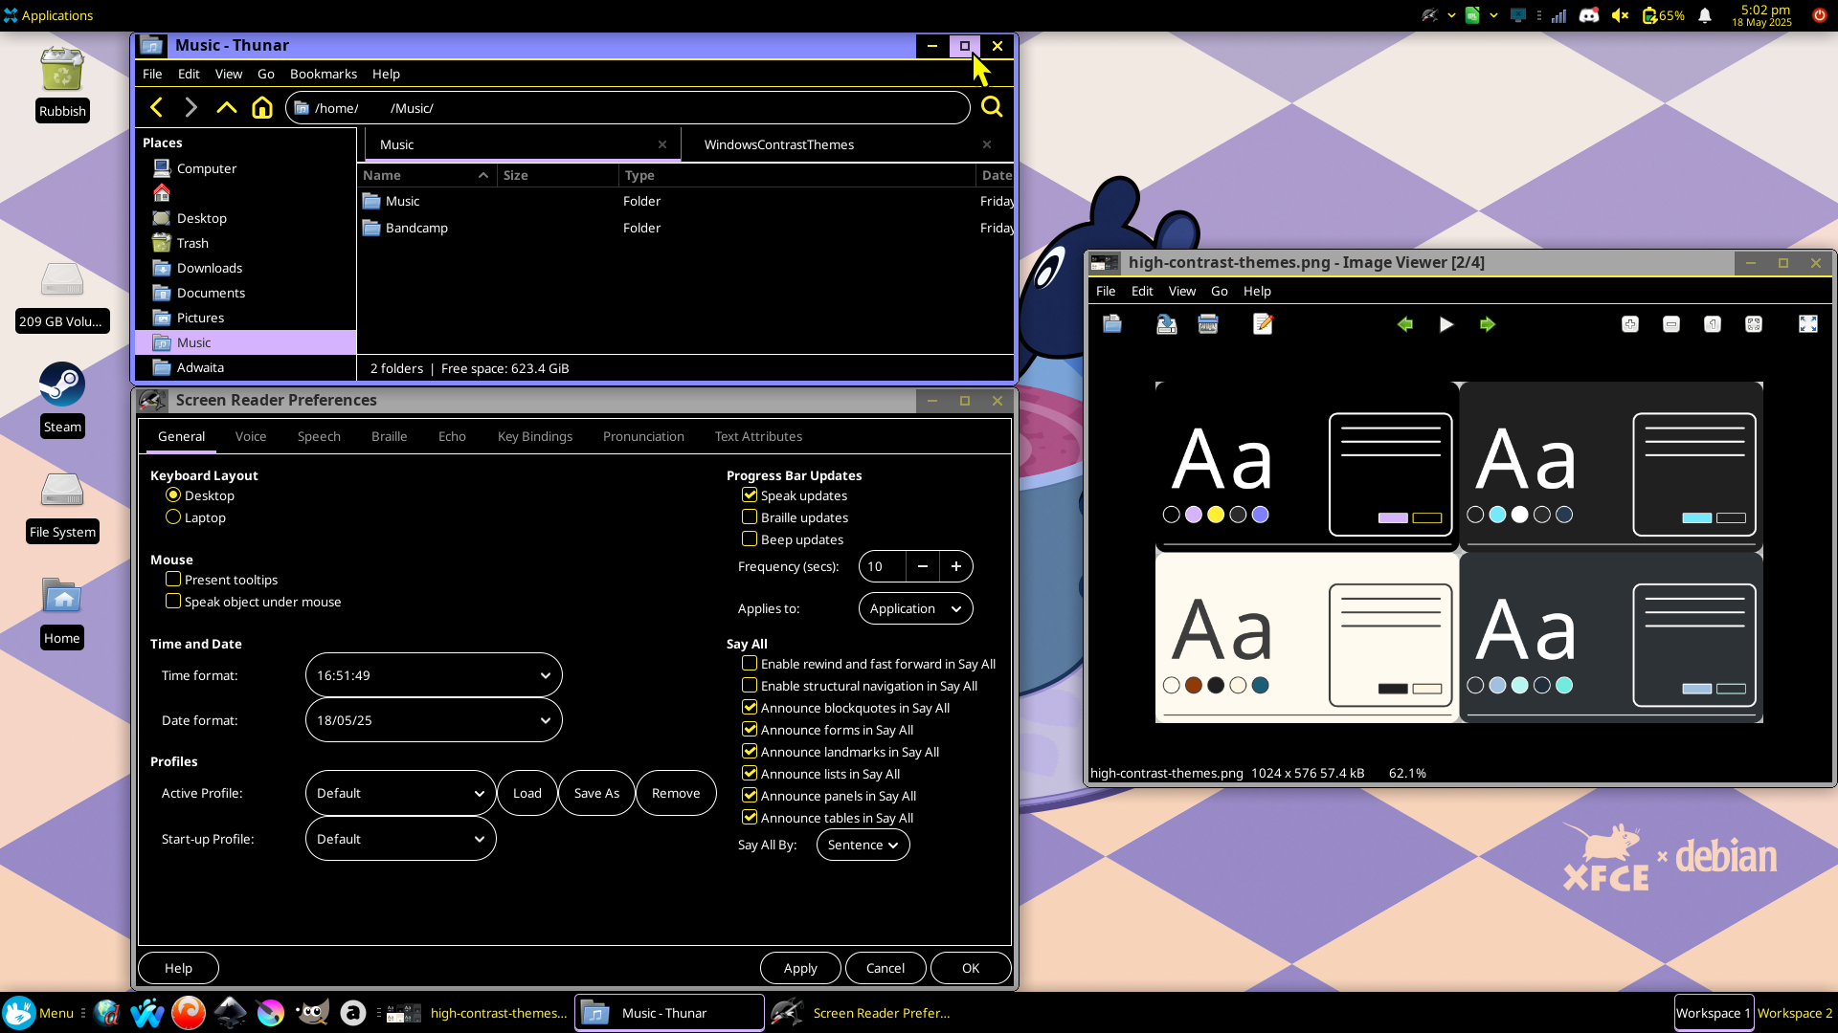Open file icon in Image Viewer toolbar
Image resolution: width=1838 pixels, height=1033 pixels.
click(1112, 324)
